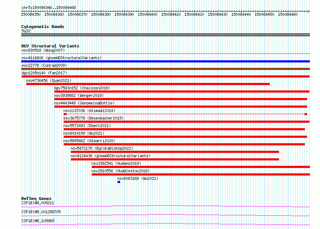
Task: Select nsv2810556 (Huddleston2016) label
Action: pos(120,171)
